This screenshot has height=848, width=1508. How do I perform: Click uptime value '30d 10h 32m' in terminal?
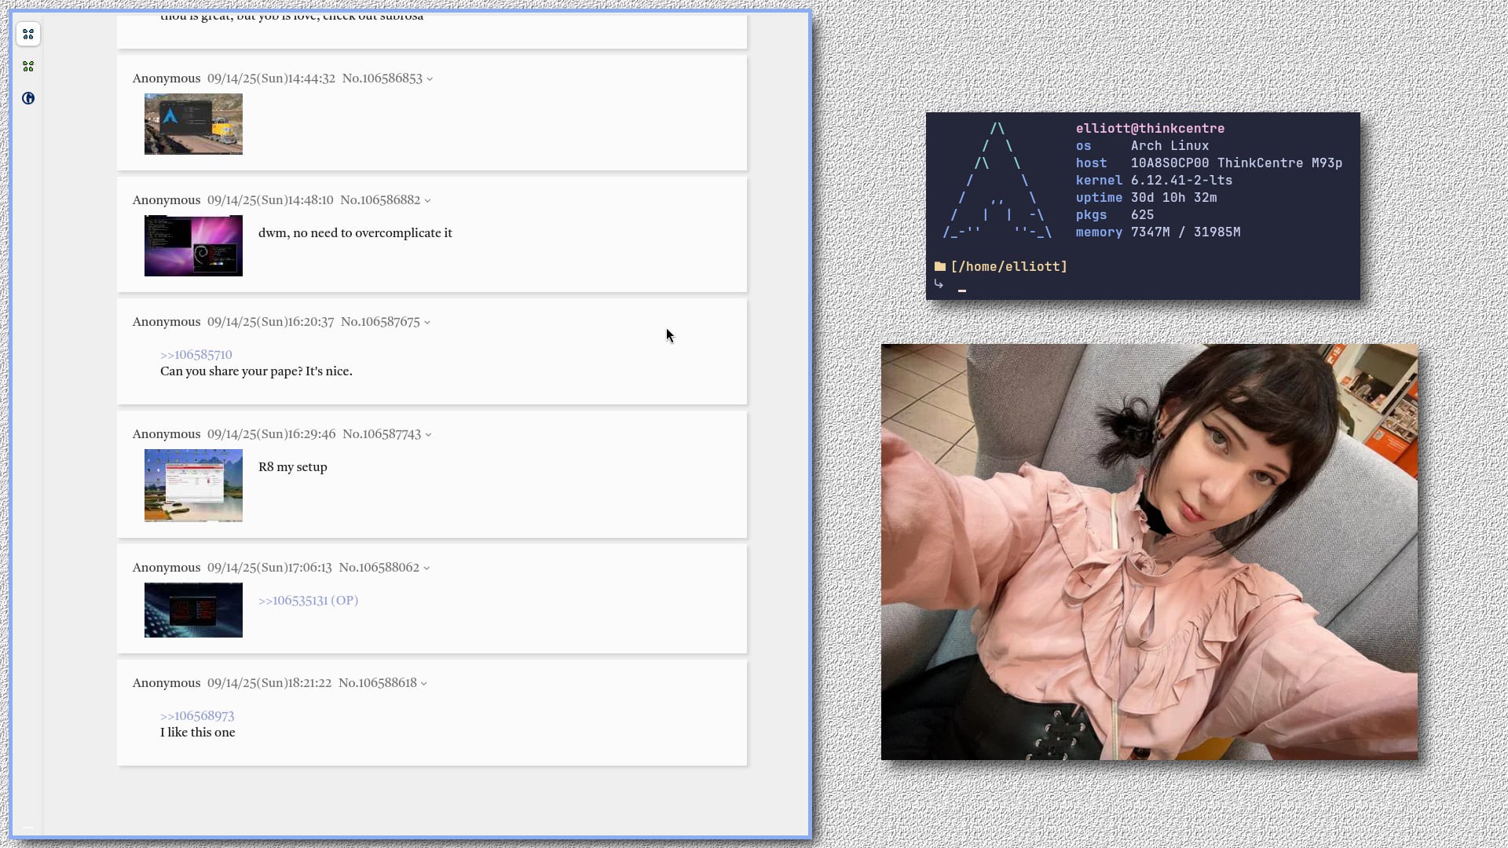[x=1173, y=198]
